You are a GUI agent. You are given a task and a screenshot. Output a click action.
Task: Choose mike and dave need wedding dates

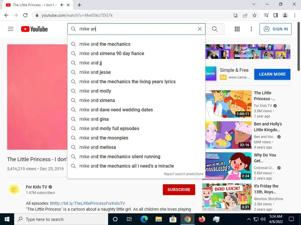pyautogui.click(x=136, y=110)
